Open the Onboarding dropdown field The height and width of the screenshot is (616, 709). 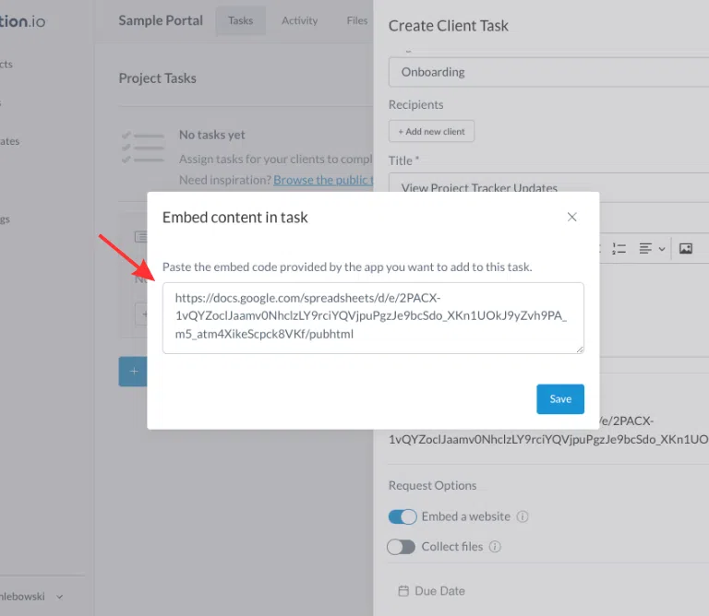[549, 72]
